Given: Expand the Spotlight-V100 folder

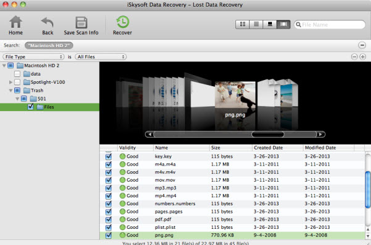Looking at the screenshot, I should (x=11, y=82).
